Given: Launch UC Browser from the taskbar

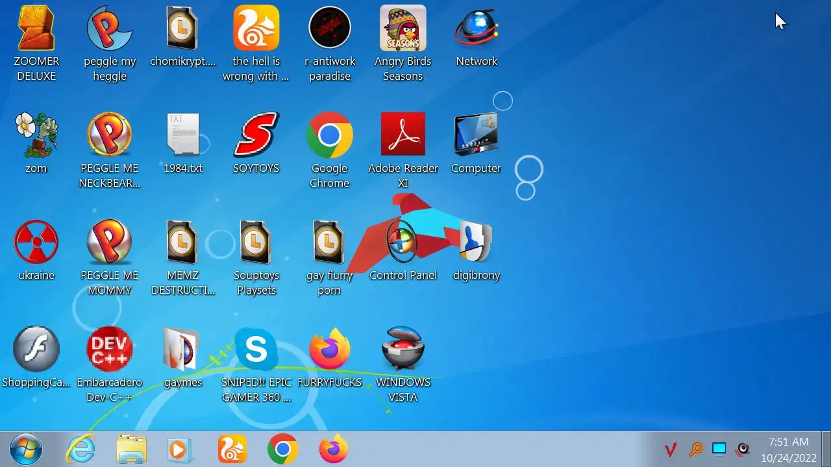Looking at the screenshot, I should (232, 449).
